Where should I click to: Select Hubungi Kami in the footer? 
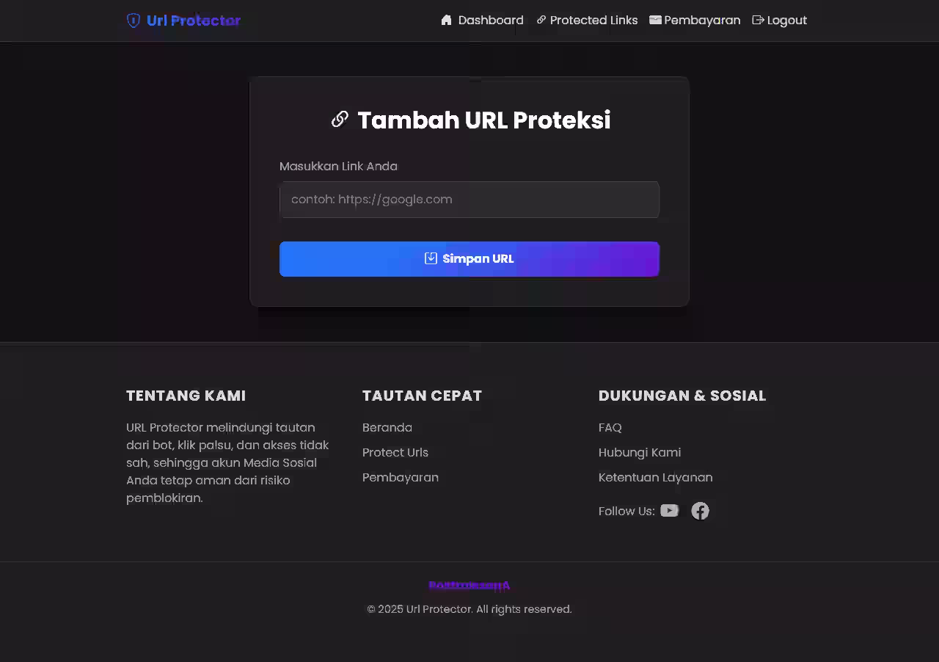coord(640,452)
